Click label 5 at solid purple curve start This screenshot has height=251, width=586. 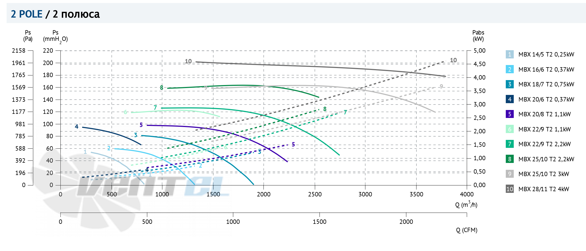tap(141, 125)
